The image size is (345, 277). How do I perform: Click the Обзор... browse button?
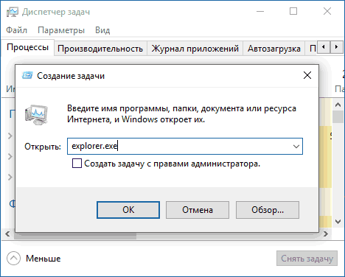click(x=268, y=210)
